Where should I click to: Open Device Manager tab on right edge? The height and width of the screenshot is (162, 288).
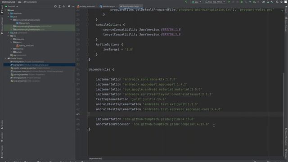click(286, 24)
